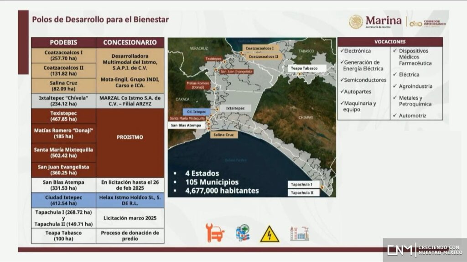The width and height of the screenshot is (467, 262).
Task: Click the medical supplies pharmacy icon
Action: coord(243,232)
